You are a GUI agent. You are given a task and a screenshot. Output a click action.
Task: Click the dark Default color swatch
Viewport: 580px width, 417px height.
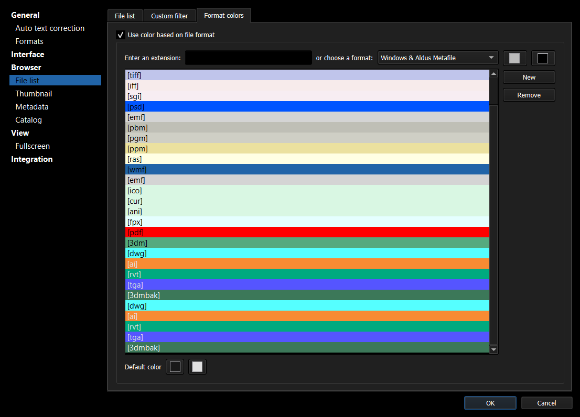[x=175, y=367]
